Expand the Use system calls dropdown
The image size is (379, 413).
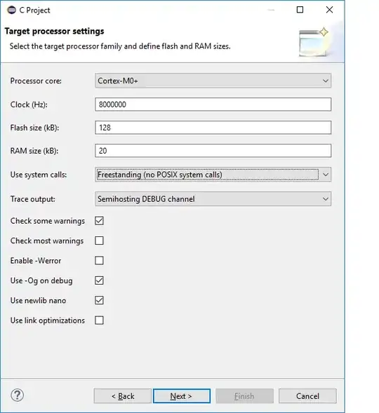pos(213,175)
